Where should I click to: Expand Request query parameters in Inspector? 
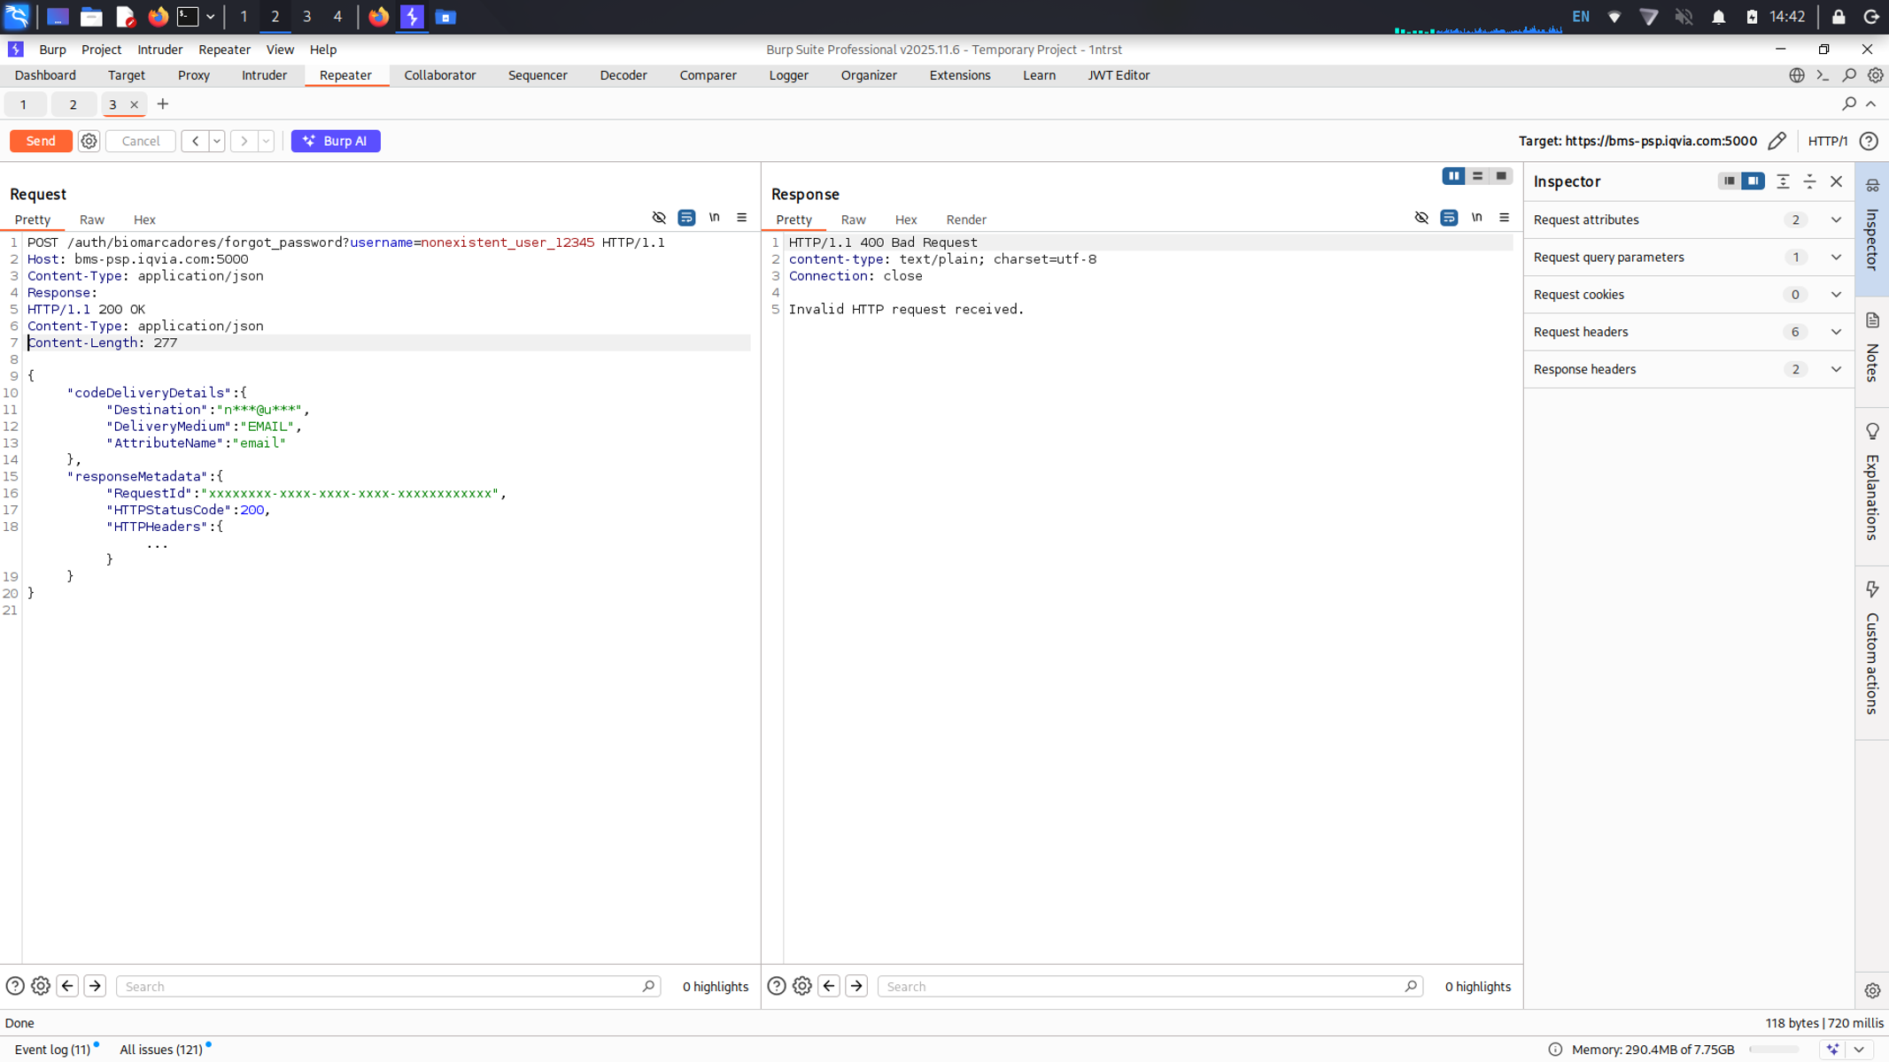click(x=1836, y=258)
